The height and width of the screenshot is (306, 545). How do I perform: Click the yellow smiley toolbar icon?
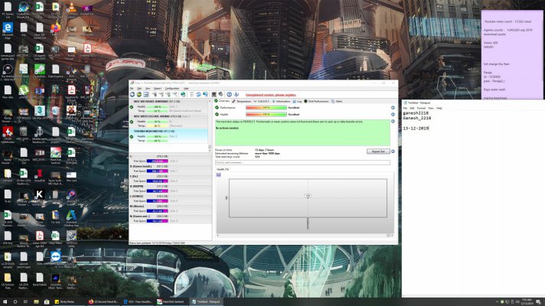point(139,94)
